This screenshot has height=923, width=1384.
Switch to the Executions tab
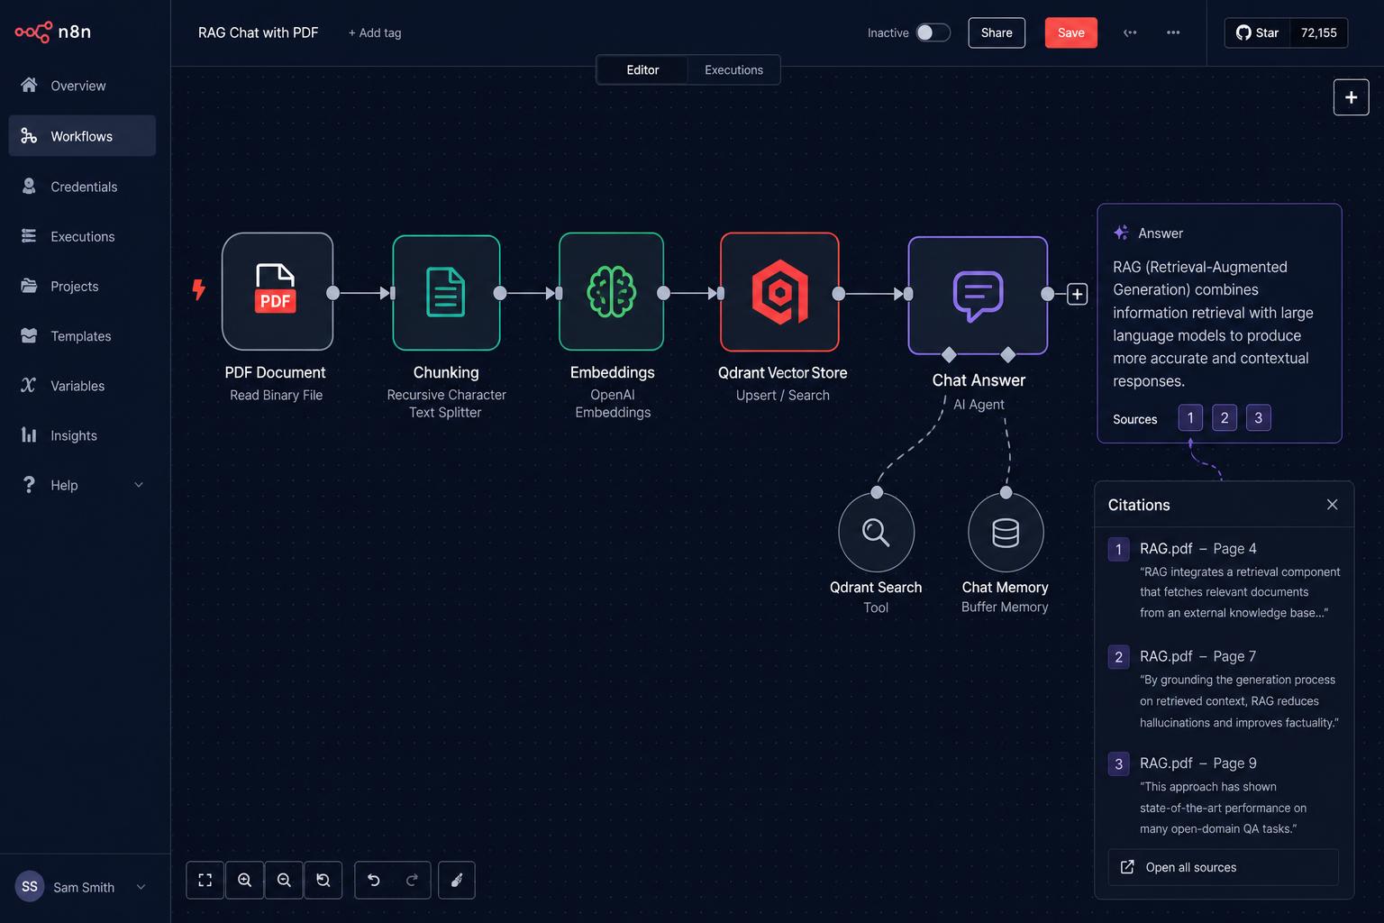[x=733, y=69]
